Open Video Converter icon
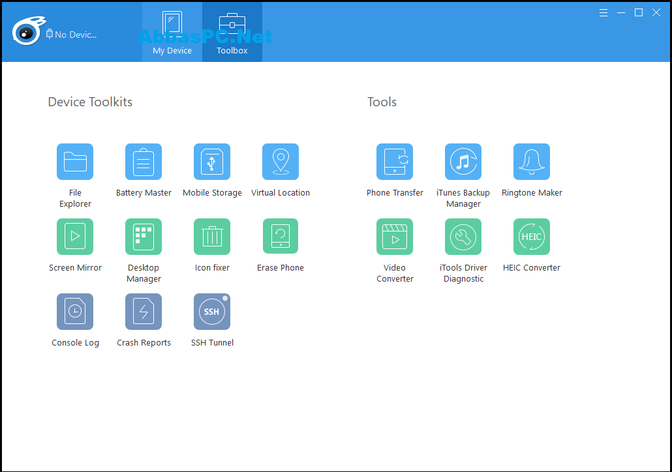The height and width of the screenshot is (472, 672). [x=395, y=237]
